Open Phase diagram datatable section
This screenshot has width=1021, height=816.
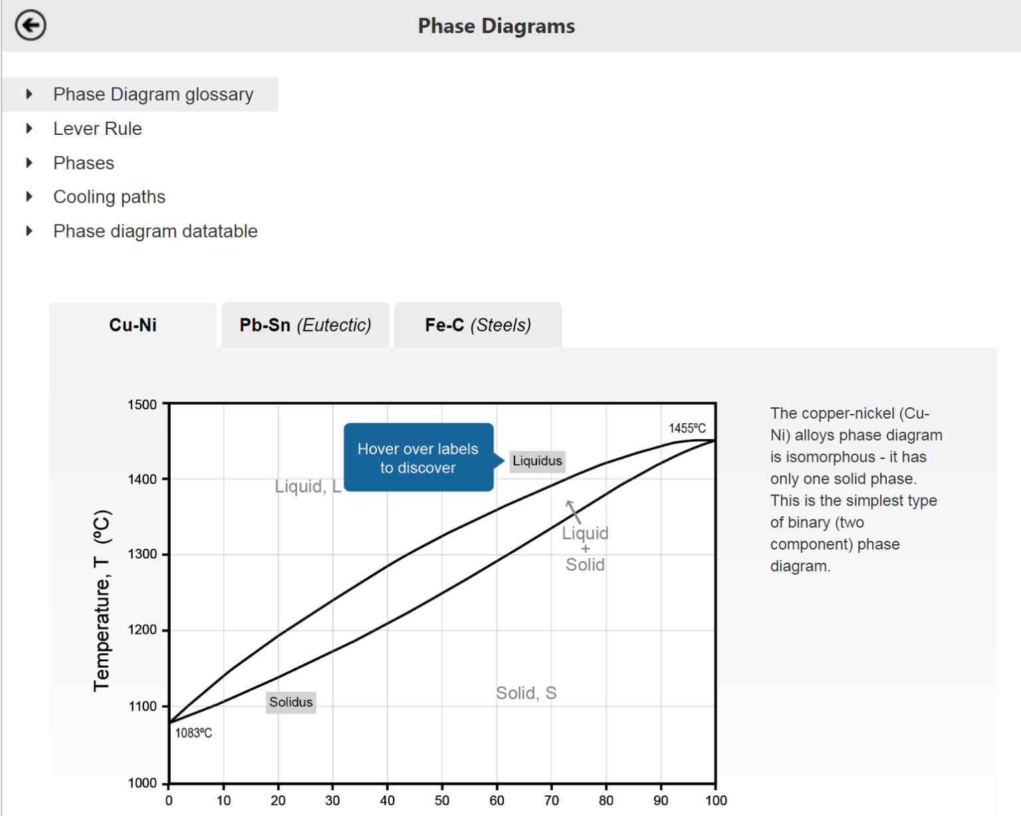point(156,231)
